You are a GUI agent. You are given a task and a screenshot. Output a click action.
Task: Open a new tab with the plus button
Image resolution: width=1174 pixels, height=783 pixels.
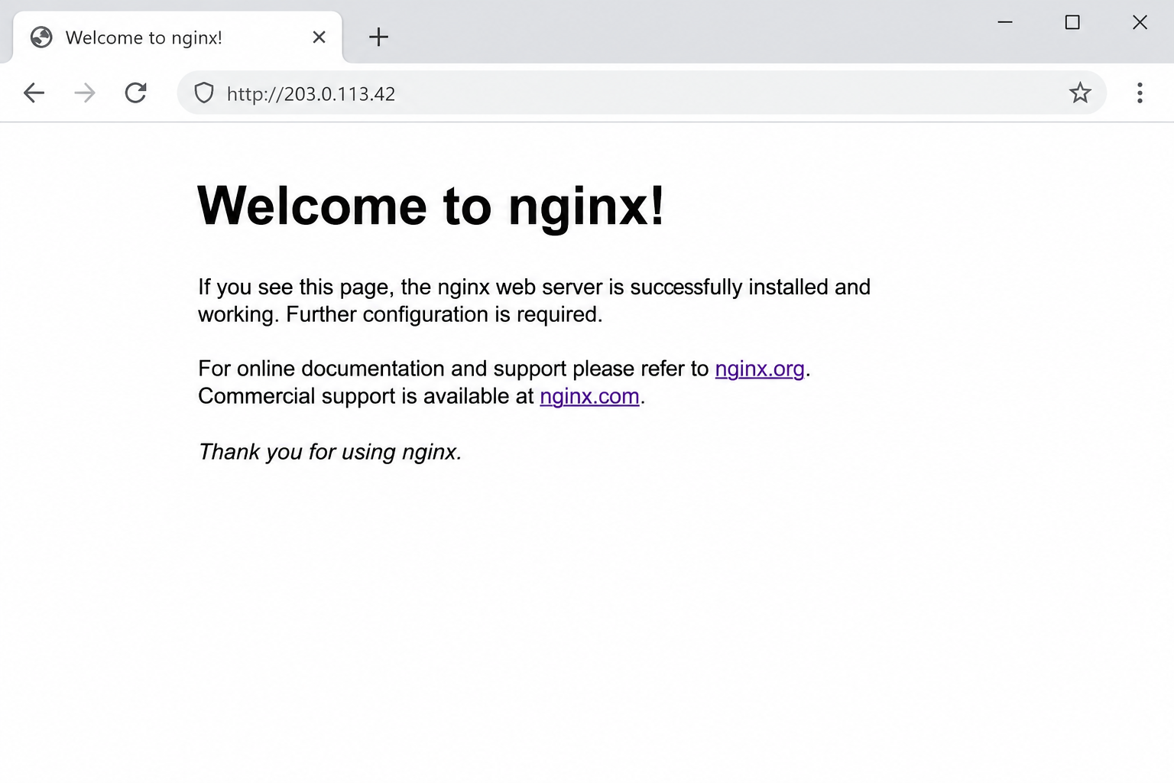point(378,37)
